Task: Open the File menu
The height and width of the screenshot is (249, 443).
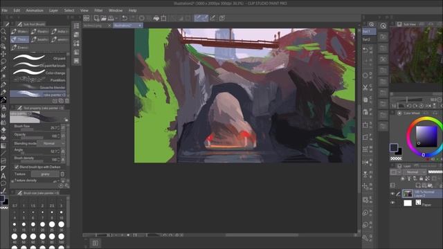Action: 4,10
